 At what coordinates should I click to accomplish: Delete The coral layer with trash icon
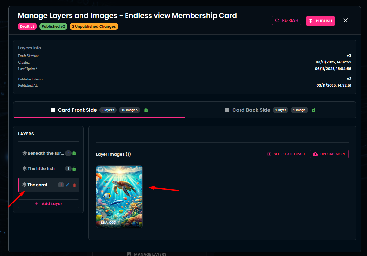point(74,185)
